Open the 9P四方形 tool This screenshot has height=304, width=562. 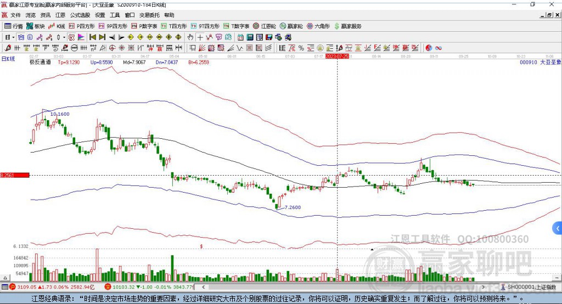point(113,26)
